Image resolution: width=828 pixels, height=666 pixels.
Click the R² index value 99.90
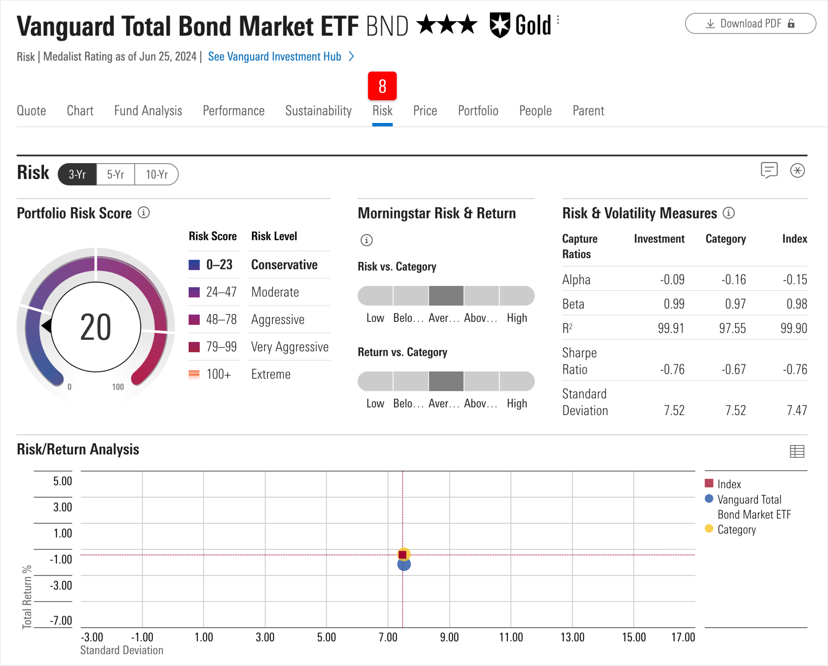[793, 328]
